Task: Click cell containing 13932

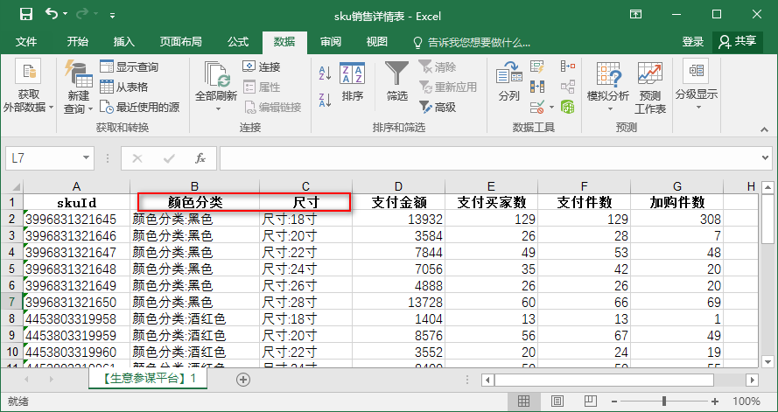Action: 399,219
